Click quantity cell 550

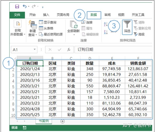[x=90, y=86]
